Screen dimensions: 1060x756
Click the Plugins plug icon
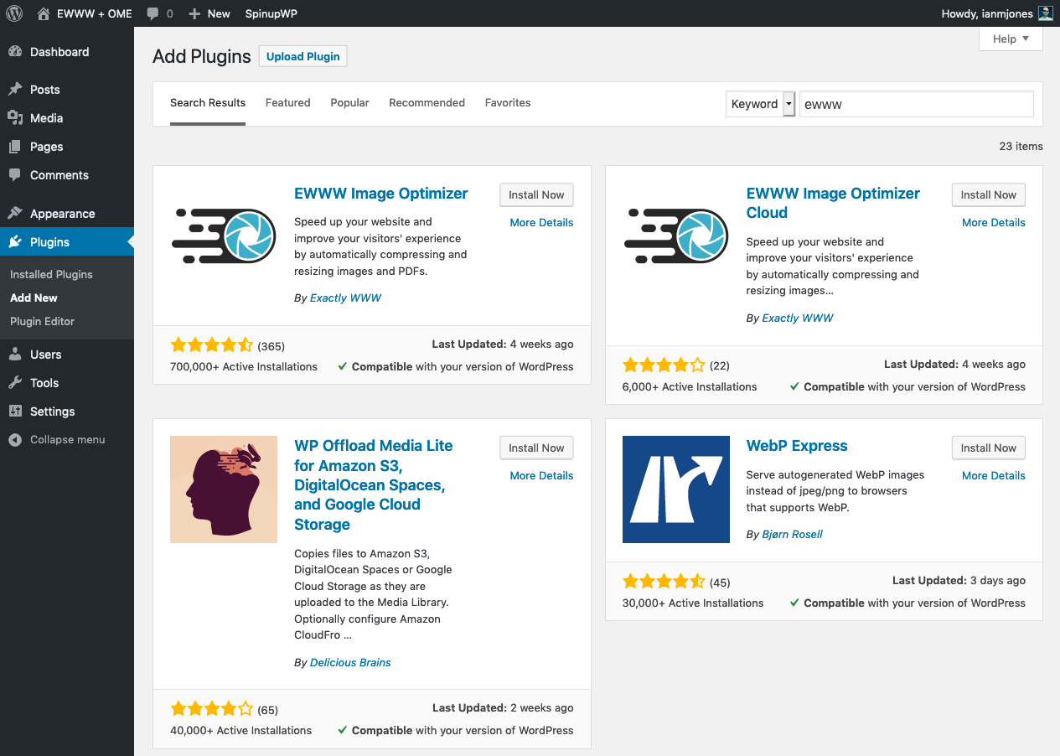point(15,242)
